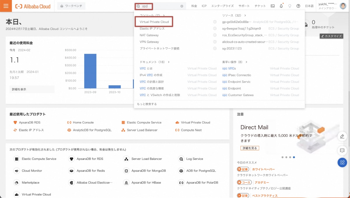Click the 詳細を表示 billing button
The width and height of the screenshot is (350, 198).
pos(32,89)
